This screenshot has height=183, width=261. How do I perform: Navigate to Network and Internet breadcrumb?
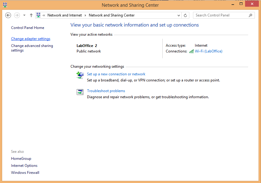coord(65,15)
